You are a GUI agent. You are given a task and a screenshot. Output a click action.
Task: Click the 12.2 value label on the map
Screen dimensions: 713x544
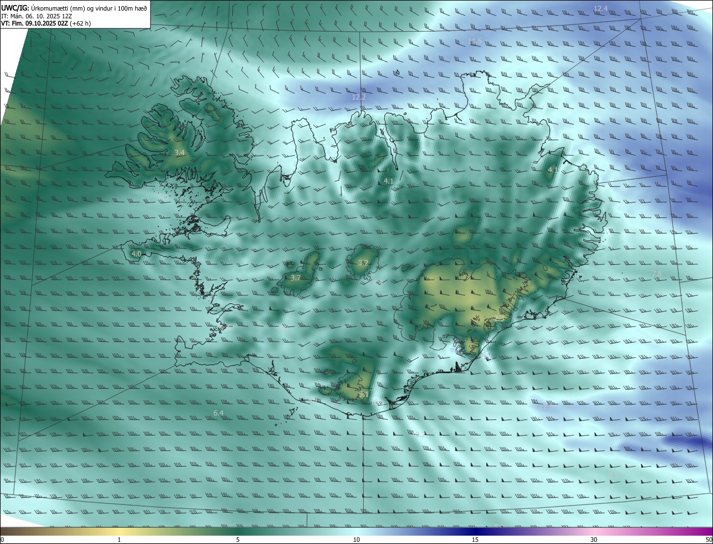pos(359,97)
